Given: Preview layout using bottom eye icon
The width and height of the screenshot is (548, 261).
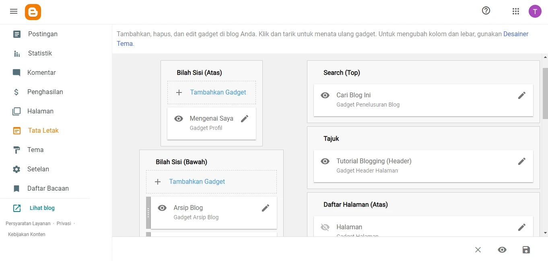Looking at the screenshot, I should tap(502, 250).
